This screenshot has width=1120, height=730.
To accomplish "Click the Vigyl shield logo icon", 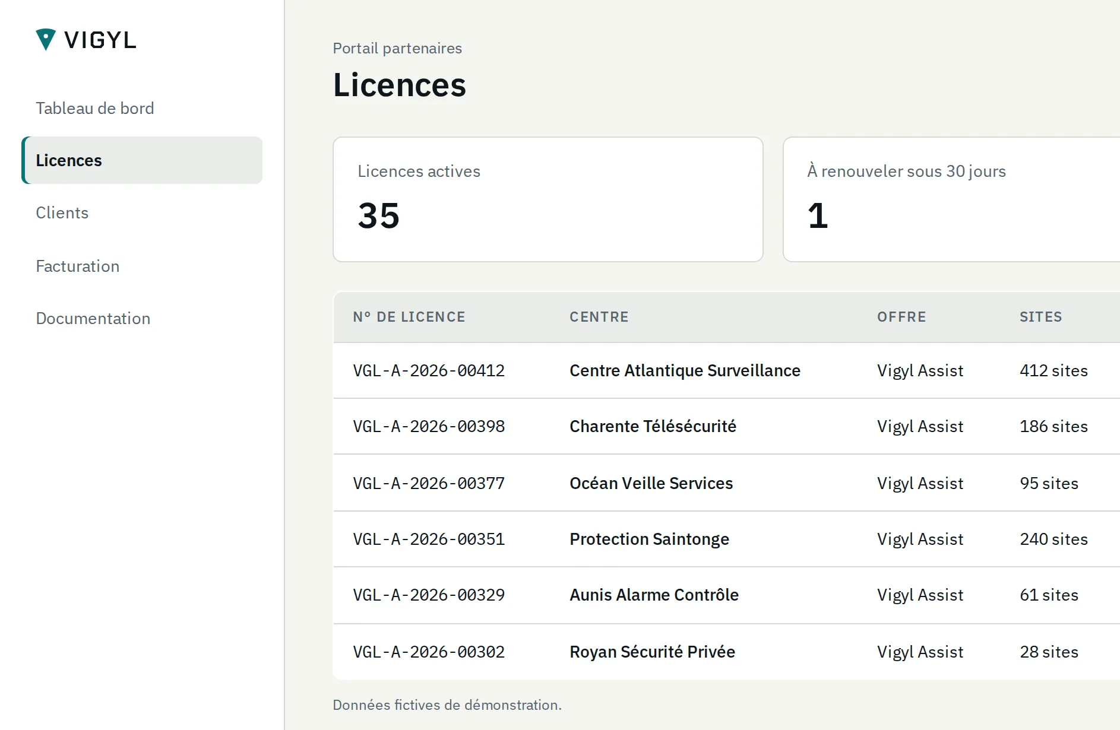I will [46, 40].
